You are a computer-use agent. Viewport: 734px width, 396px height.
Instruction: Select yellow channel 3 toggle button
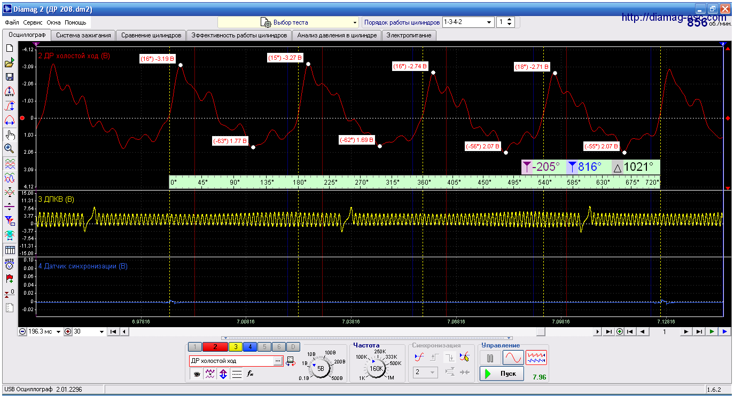point(236,347)
